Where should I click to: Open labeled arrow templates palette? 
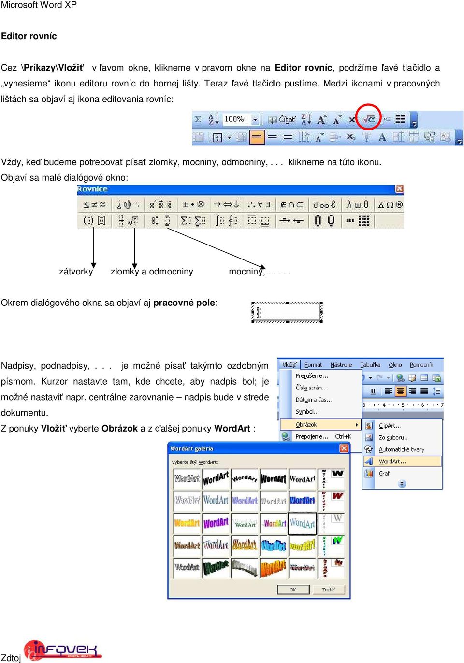tap(291, 221)
